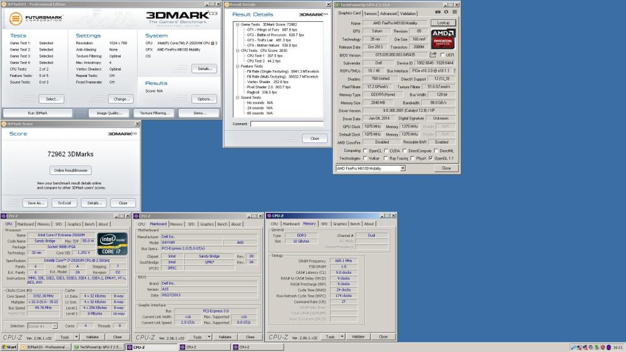Open the Bench tab in Mainboard CPU-Z window
626x352 pixels.
[222, 224]
